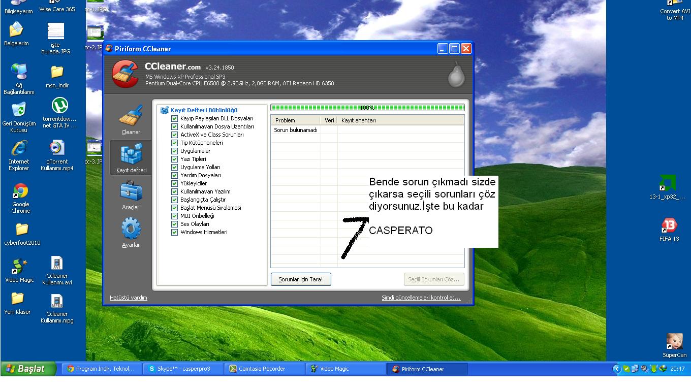Uncheck Kayıp Paylaşılan DLL Dosyaları checkbox

[x=175, y=118]
